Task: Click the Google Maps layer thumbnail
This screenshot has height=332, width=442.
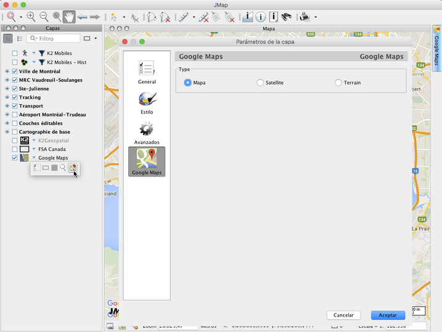Action: click(x=24, y=158)
